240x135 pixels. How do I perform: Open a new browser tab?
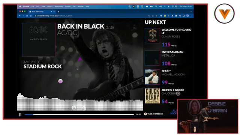pyautogui.click(x=58, y=12)
